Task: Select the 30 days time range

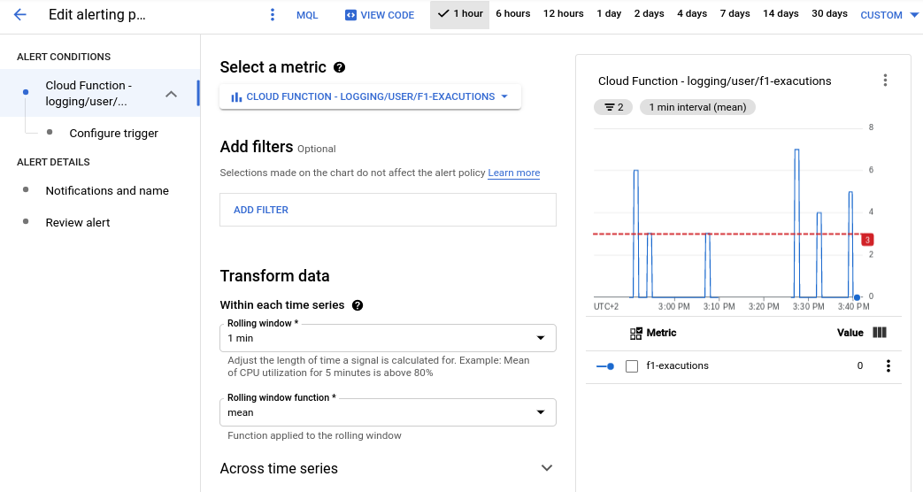Action: (x=829, y=13)
